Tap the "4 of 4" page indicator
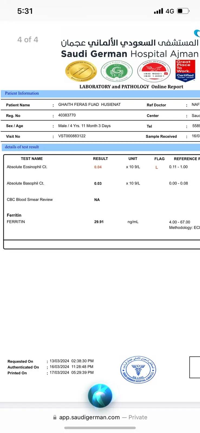 [x=28, y=40]
